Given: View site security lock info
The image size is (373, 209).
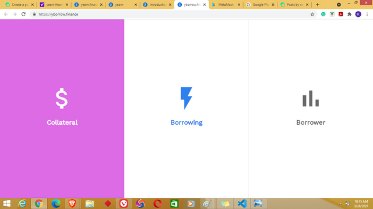Looking at the screenshot, I should click(34, 14).
